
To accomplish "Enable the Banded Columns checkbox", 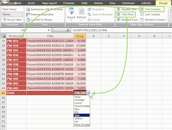I will (x=142, y=20).
